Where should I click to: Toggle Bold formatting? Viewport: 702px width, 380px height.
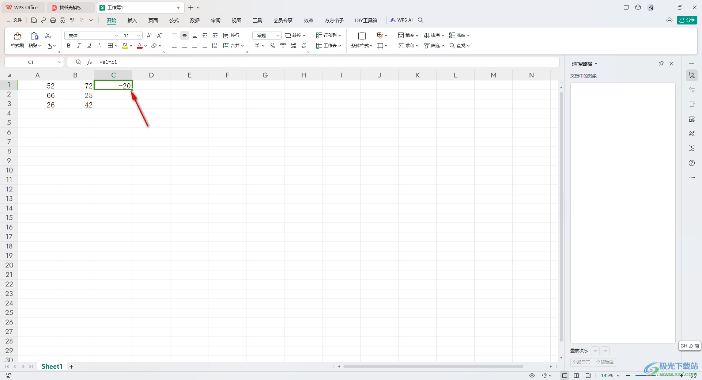pos(69,46)
